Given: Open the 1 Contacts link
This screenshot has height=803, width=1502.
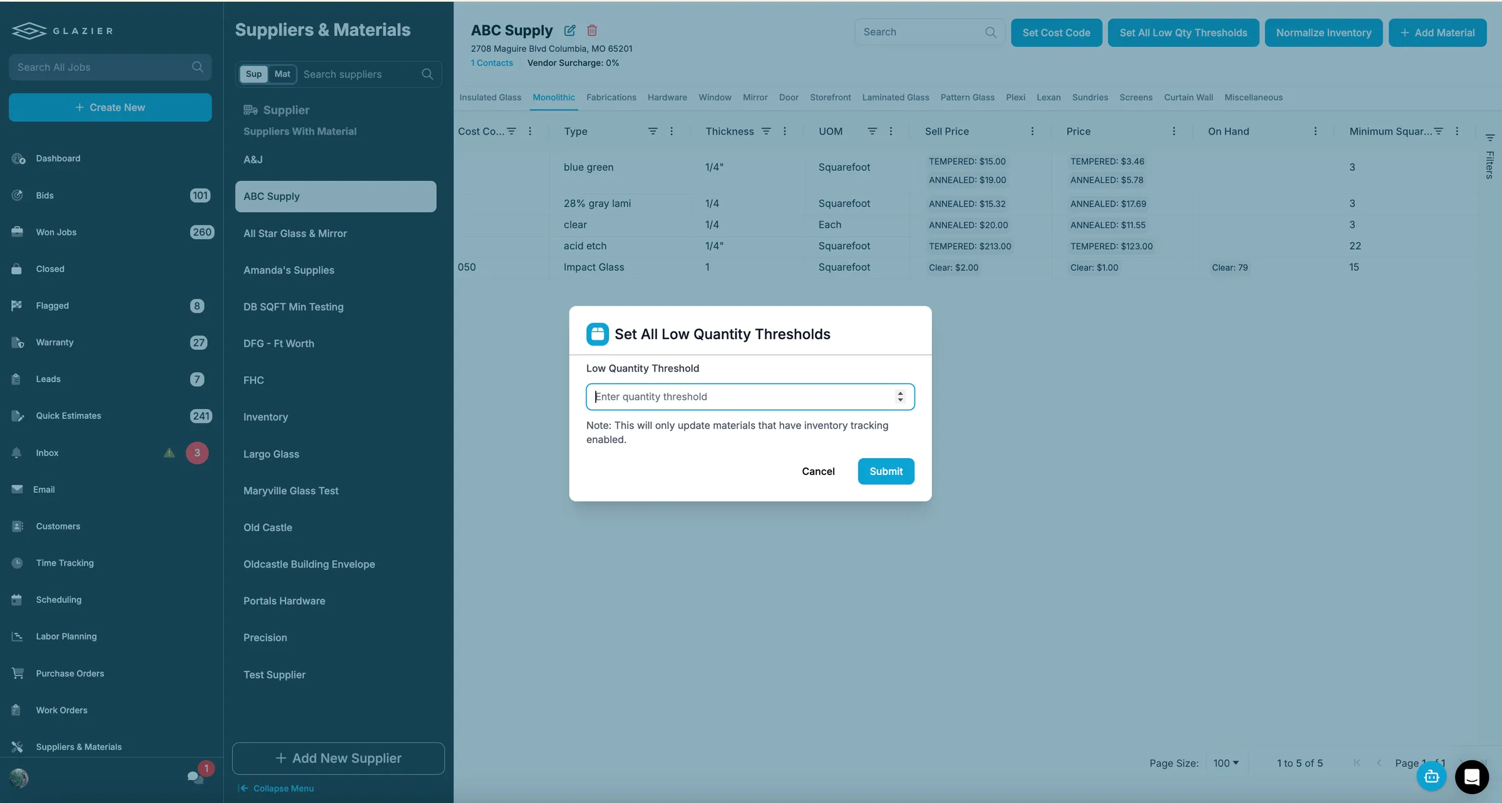Looking at the screenshot, I should pos(492,63).
